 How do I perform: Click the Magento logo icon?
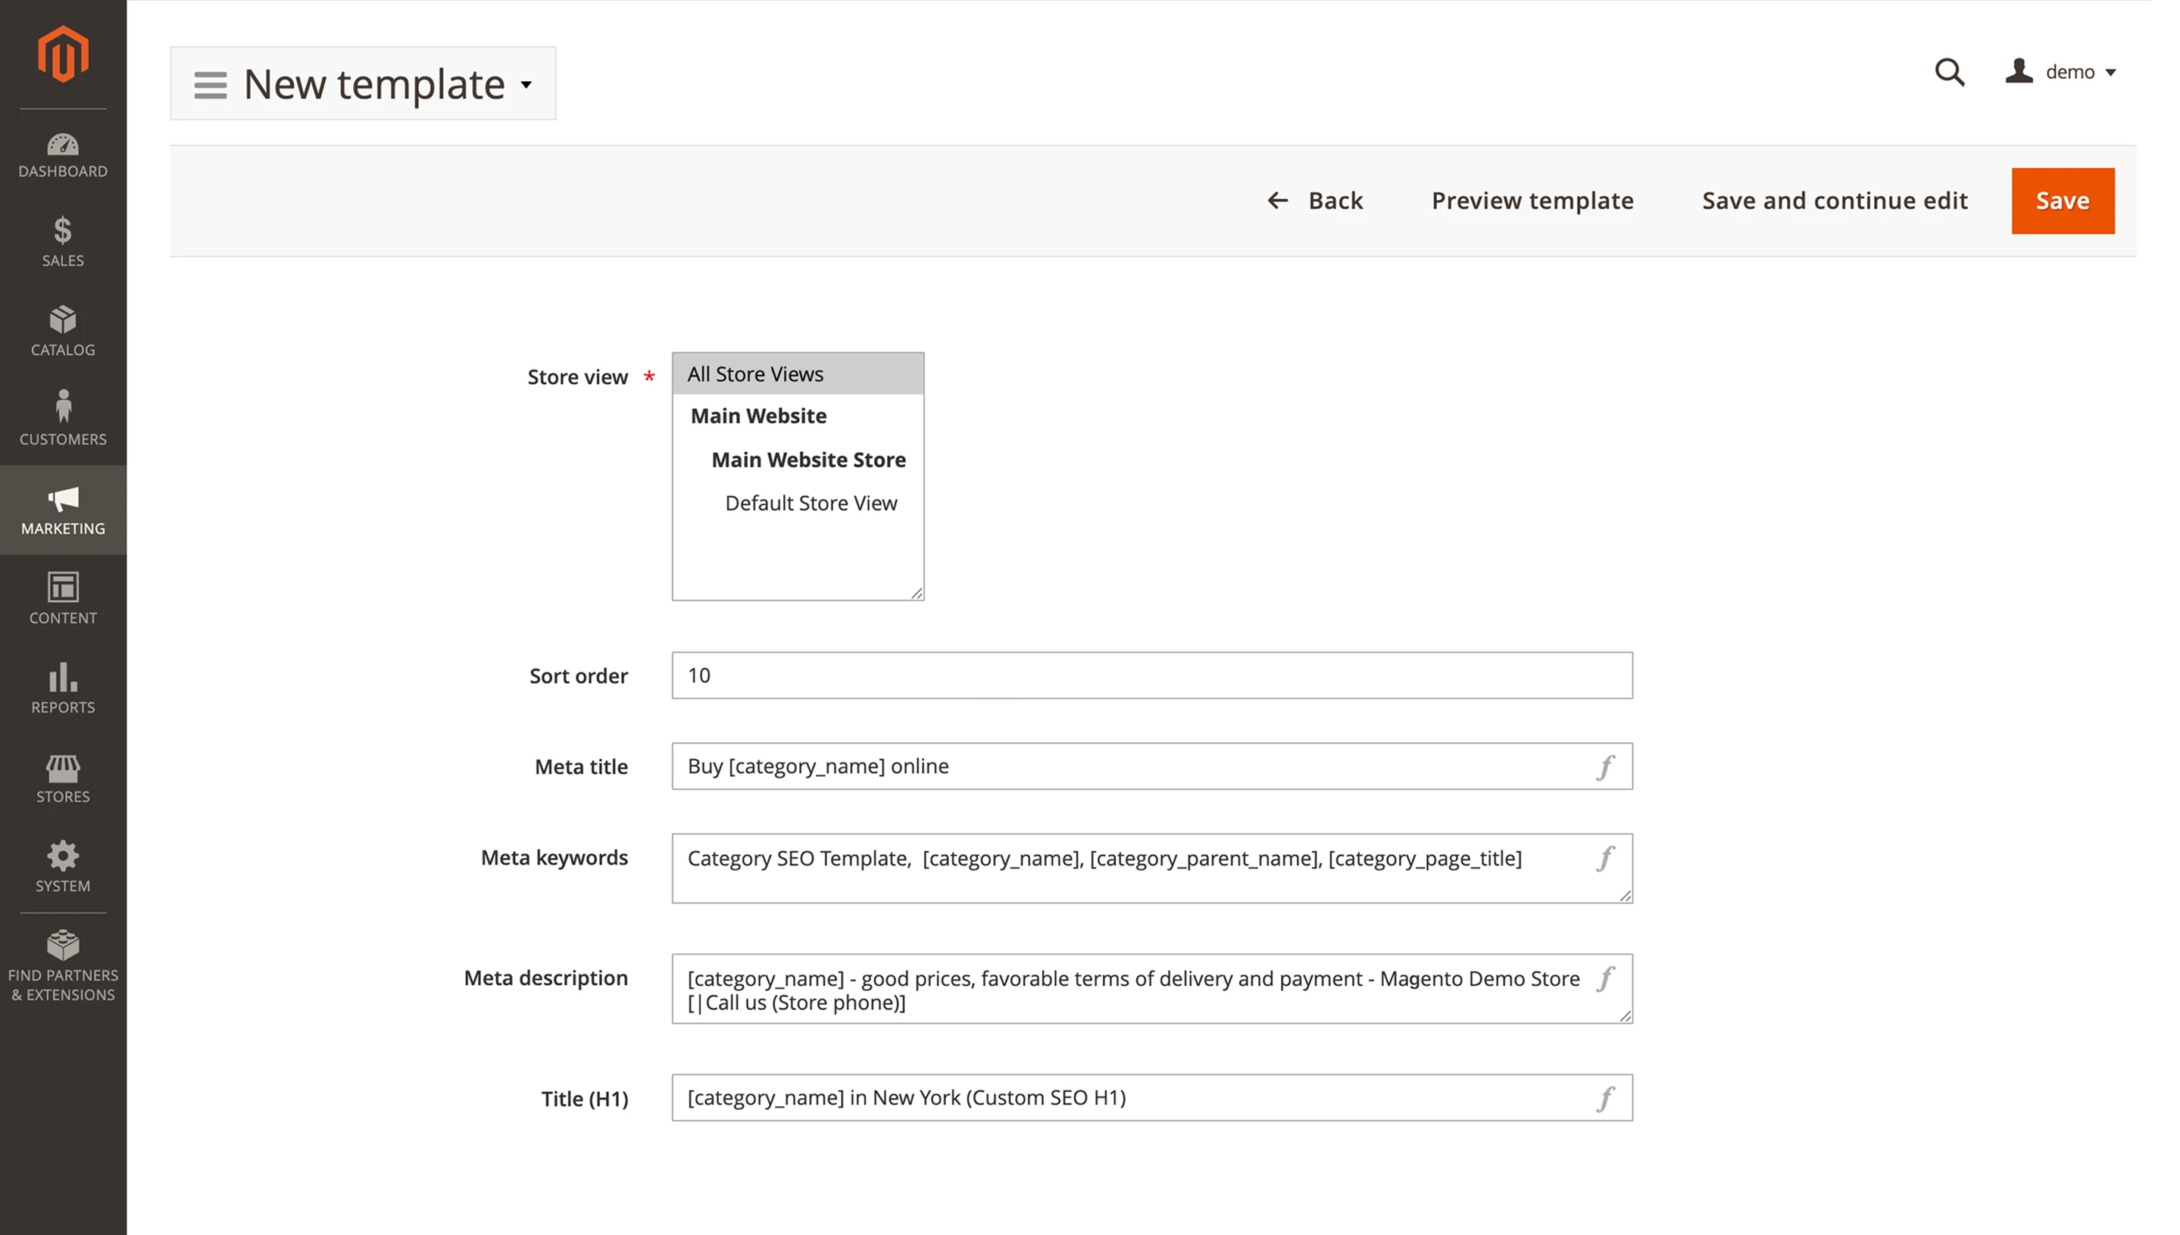(x=63, y=55)
